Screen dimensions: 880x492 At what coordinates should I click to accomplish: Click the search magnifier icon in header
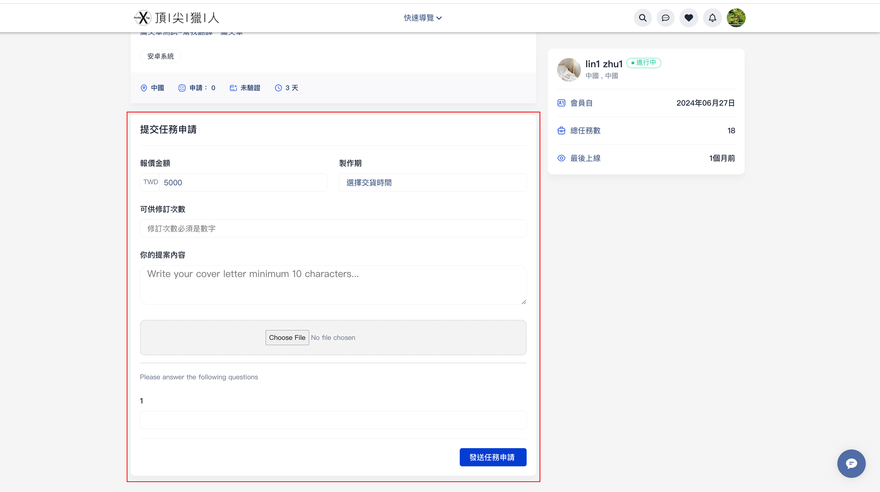pos(643,18)
